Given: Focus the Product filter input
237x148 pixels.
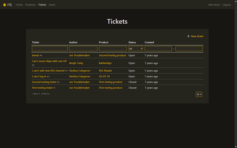Looking at the screenshot, I should pyautogui.click(x=113, y=48).
